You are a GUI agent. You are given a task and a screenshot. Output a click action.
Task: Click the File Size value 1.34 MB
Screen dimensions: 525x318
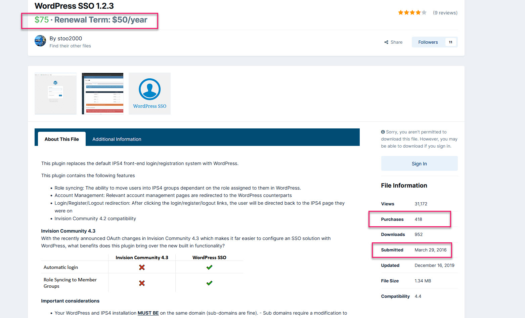[x=423, y=281]
